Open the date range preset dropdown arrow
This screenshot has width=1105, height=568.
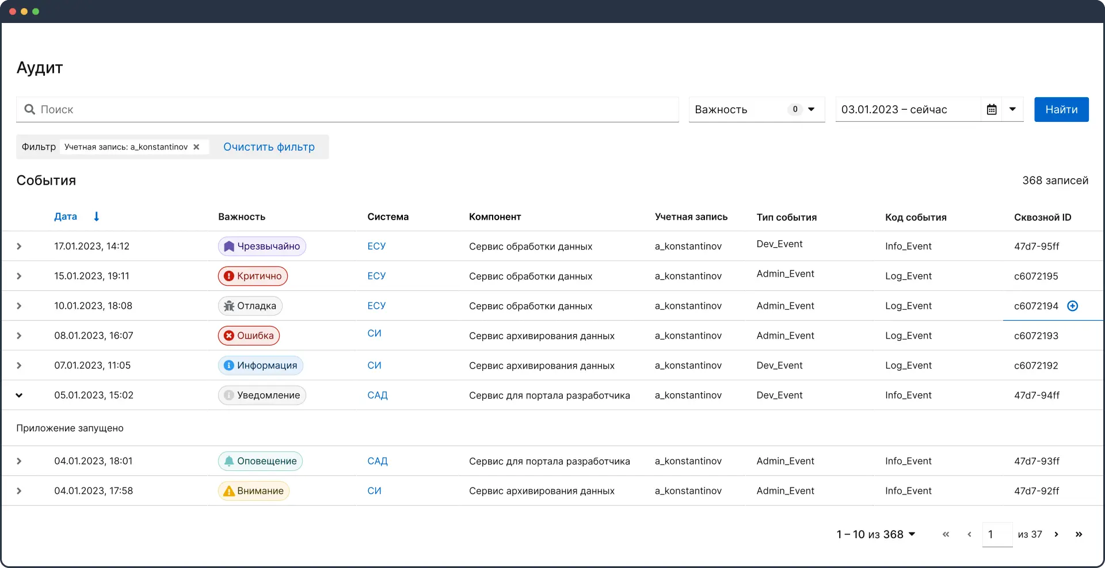1012,109
